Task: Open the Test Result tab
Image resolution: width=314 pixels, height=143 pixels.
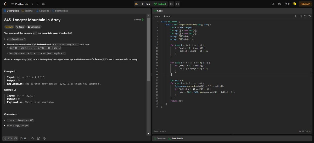Action: pyautogui.click(x=176, y=139)
